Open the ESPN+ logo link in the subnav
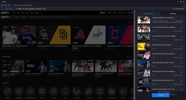Viewport: 186px width, 100px height. coord(6,17)
